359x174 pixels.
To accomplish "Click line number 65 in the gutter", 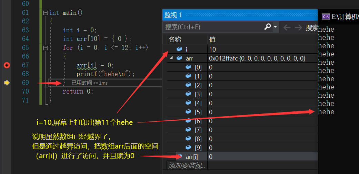I will [25, 48].
